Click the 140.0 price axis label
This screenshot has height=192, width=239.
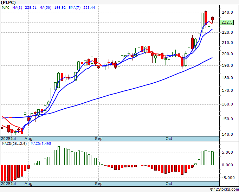pos(227,134)
